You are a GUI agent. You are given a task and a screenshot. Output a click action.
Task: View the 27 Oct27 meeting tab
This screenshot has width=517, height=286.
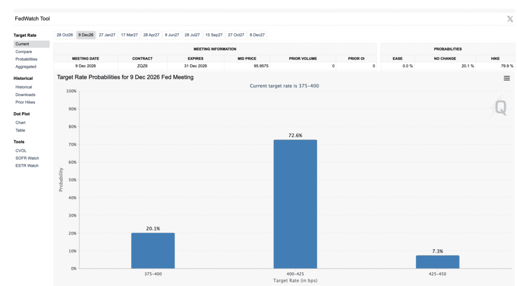[236, 35]
